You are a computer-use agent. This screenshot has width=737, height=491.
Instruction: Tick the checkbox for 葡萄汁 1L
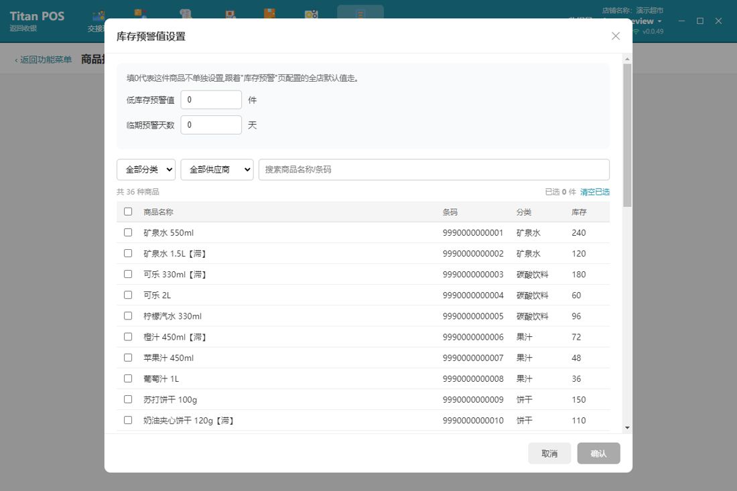(128, 378)
